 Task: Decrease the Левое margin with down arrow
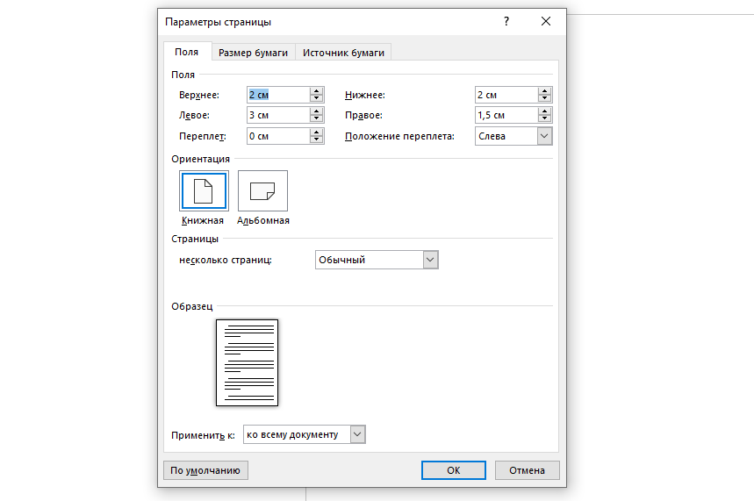316,119
